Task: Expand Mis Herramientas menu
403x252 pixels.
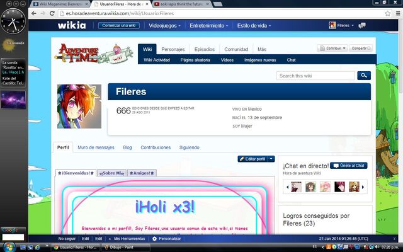Action: (x=127, y=239)
